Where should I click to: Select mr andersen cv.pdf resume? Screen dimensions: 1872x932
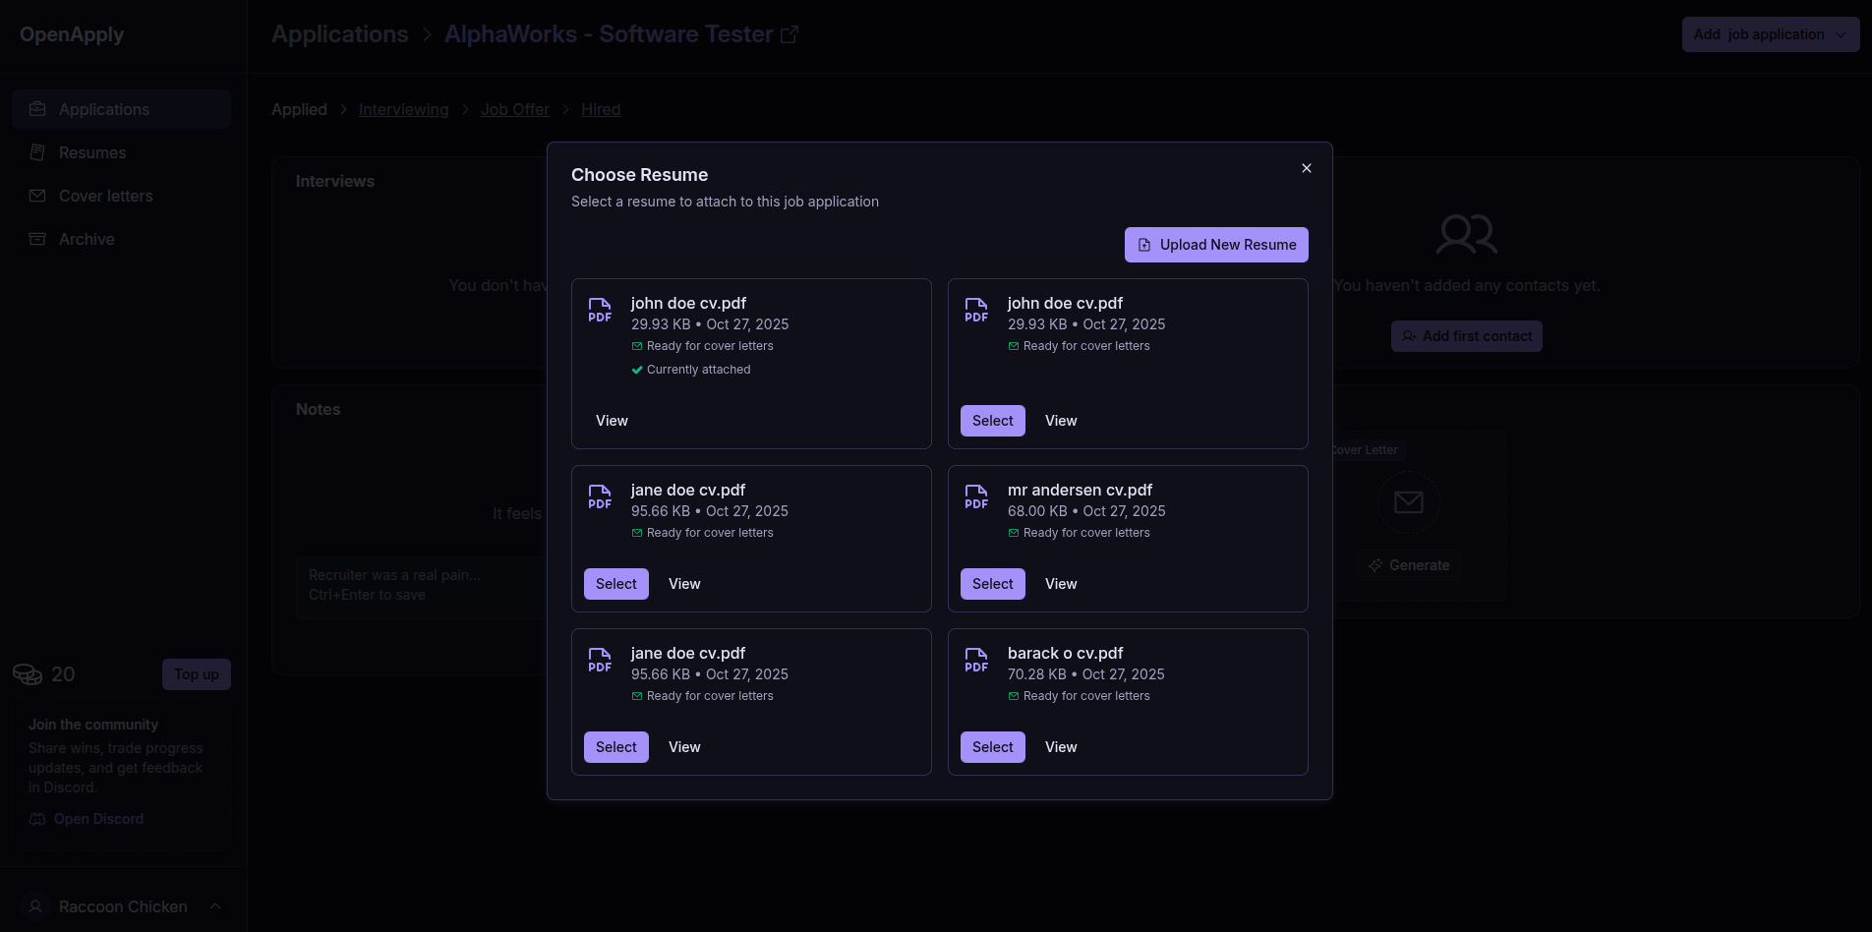pos(993,584)
